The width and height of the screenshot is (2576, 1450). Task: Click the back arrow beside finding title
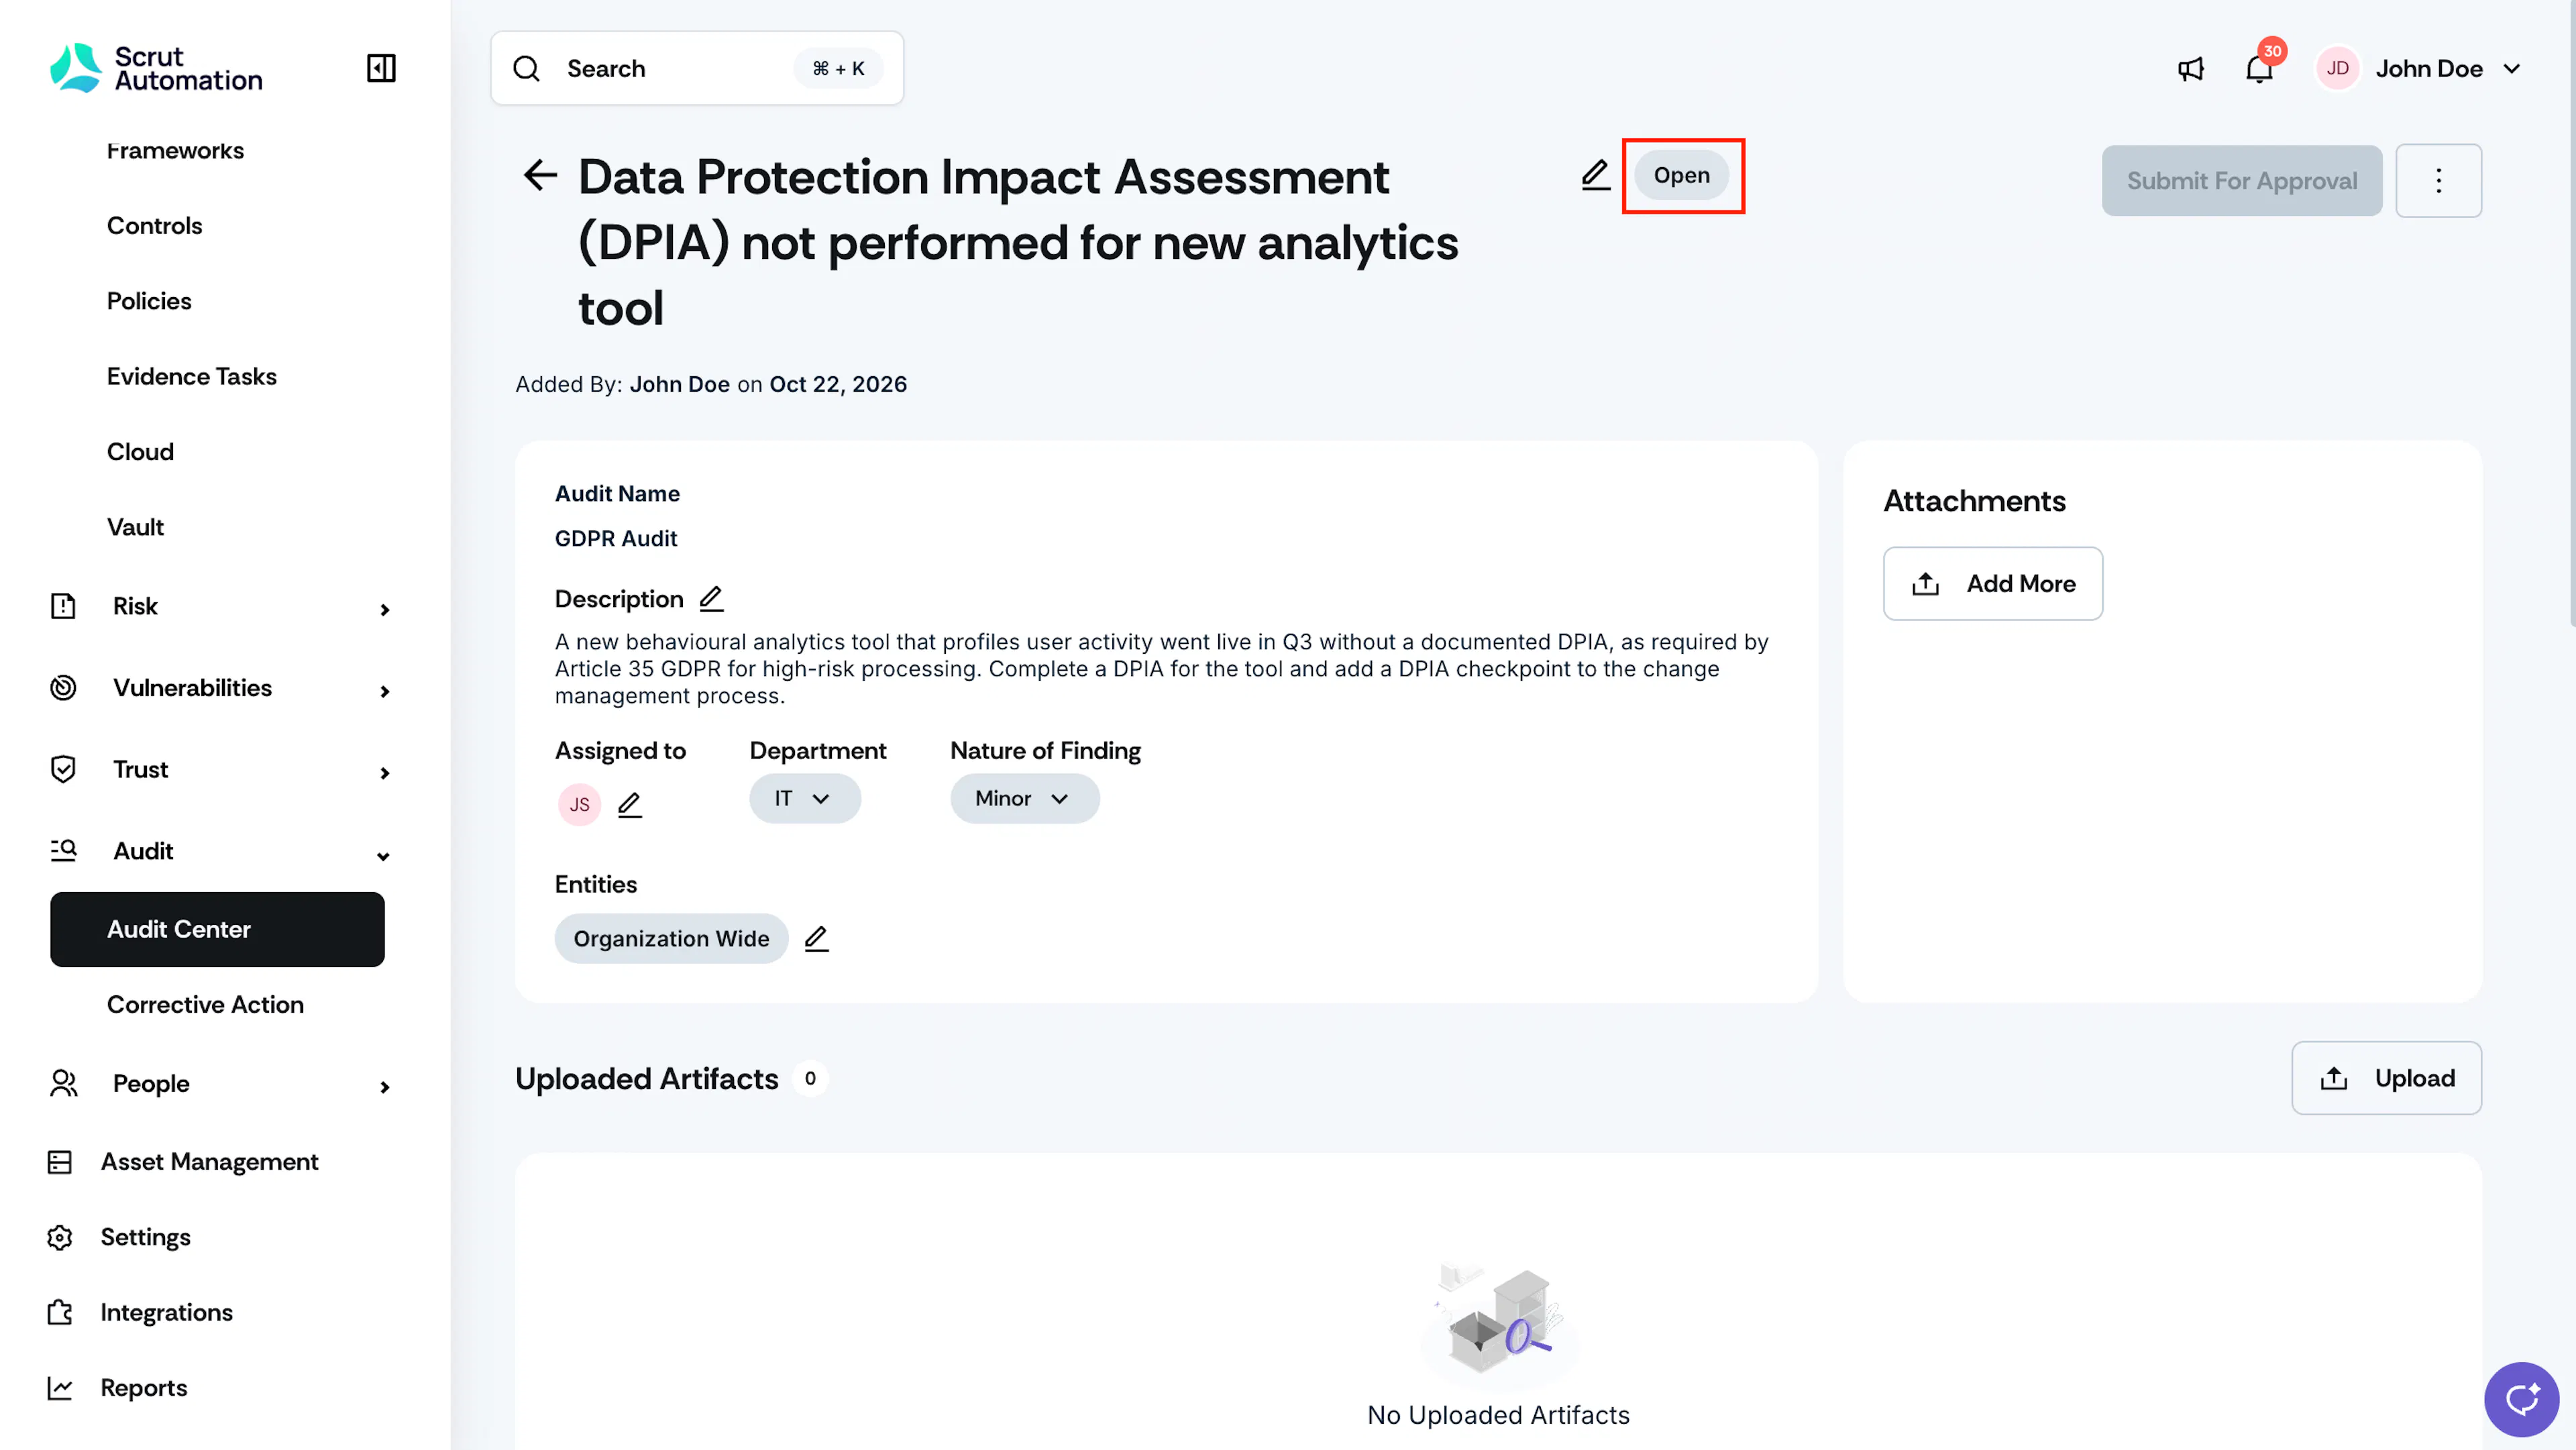click(x=540, y=175)
